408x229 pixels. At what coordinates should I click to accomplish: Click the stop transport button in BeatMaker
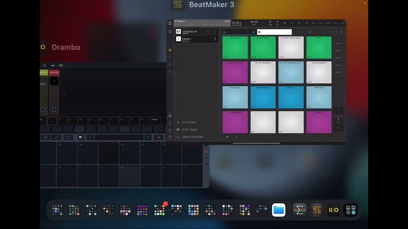285,23
